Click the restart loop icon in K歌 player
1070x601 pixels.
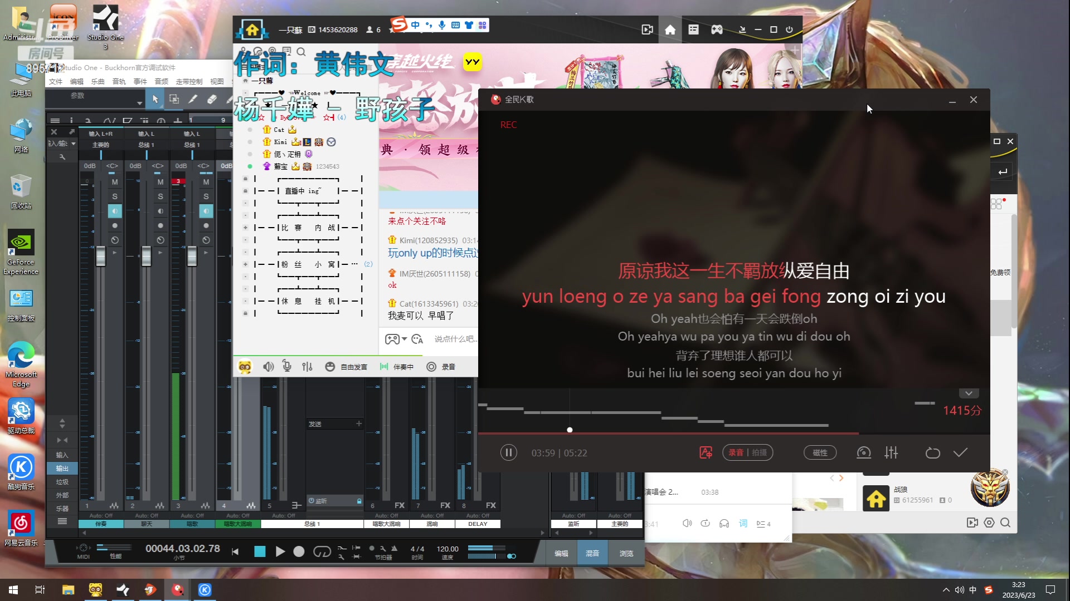tap(932, 452)
